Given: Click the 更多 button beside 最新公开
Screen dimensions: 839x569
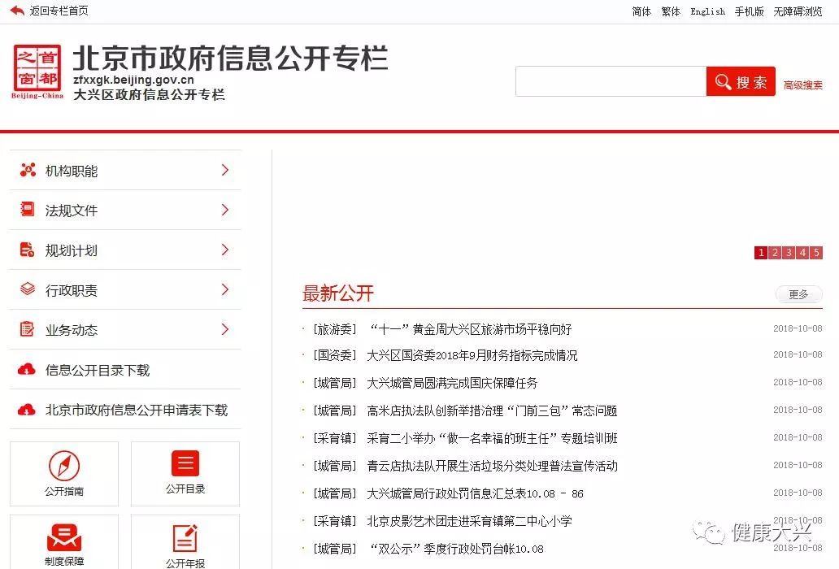Looking at the screenshot, I should pos(799,294).
